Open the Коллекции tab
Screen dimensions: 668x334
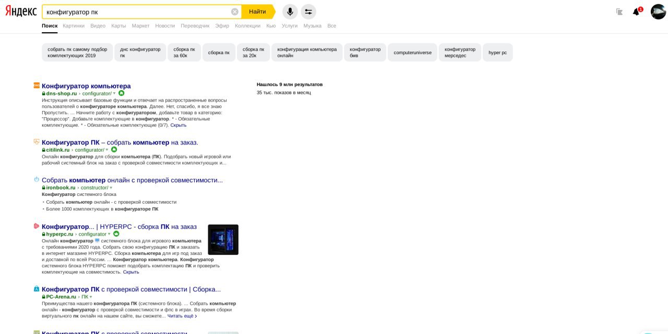(247, 26)
